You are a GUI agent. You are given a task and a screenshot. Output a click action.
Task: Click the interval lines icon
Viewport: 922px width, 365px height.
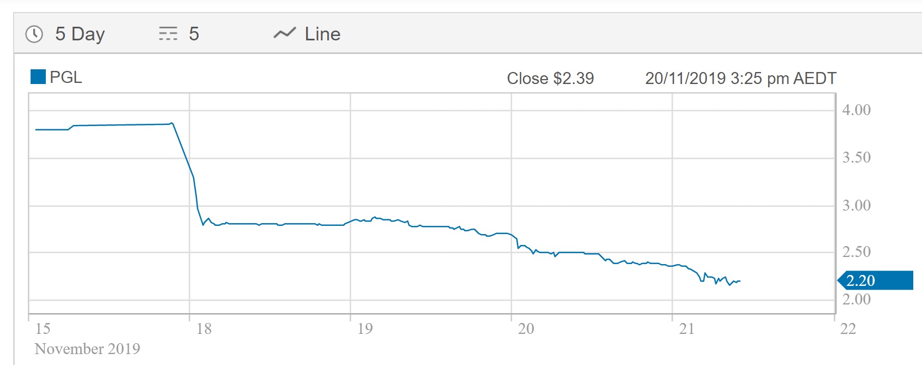(168, 34)
